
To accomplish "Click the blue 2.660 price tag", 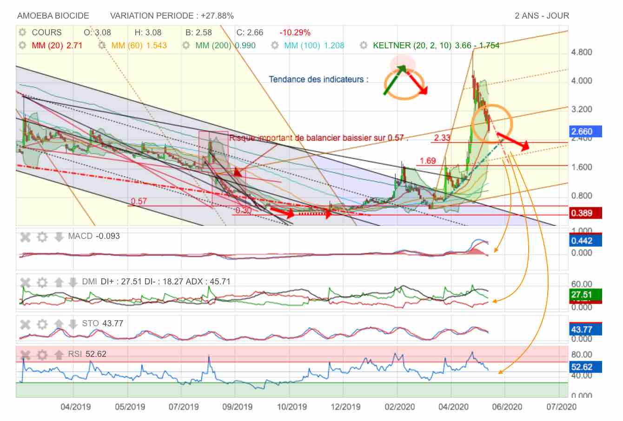I will tap(585, 132).
